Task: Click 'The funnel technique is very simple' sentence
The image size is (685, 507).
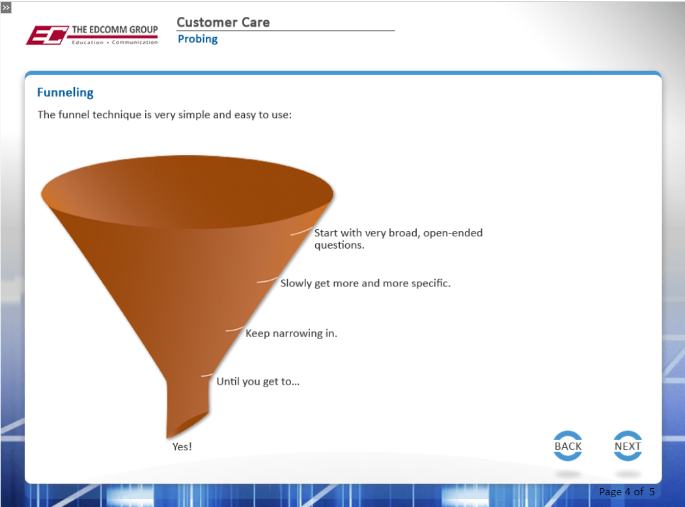Action: 164,115
